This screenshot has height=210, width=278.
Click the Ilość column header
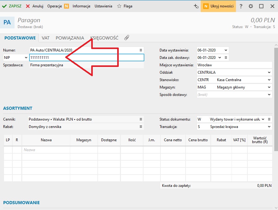coord(132,140)
